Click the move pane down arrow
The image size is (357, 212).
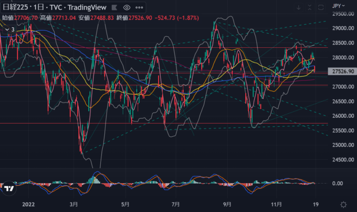coord(299,8)
